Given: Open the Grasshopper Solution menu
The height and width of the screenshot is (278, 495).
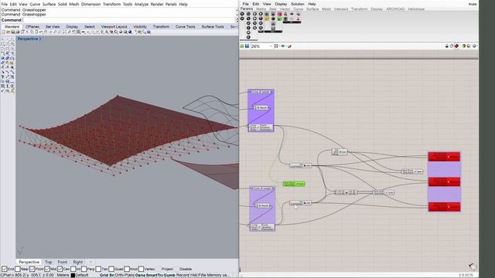Looking at the screenshot, I should pyautogui.click(x=297, y=4).
